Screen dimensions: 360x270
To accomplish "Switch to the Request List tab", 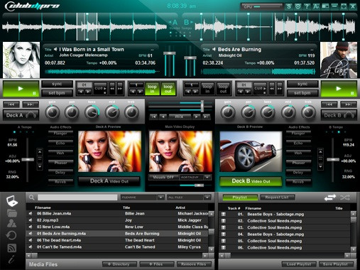I will (x=277, y=198).
